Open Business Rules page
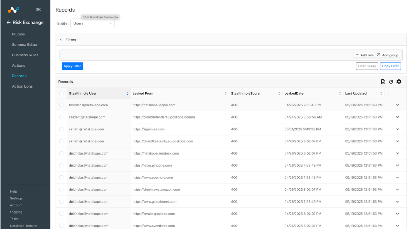 25,55
